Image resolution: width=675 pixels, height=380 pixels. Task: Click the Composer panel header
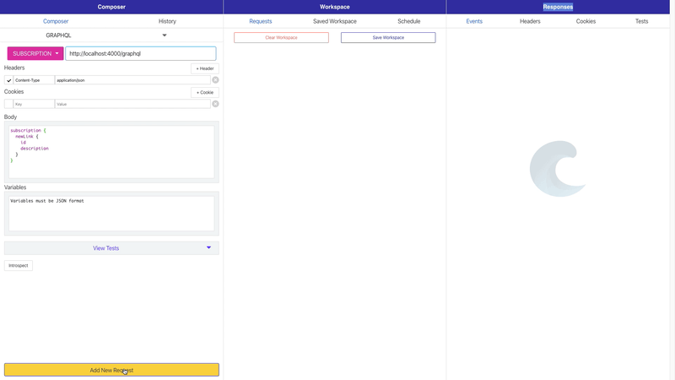point(111,7)
